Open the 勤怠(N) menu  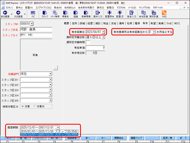click(x=58, y=8)
